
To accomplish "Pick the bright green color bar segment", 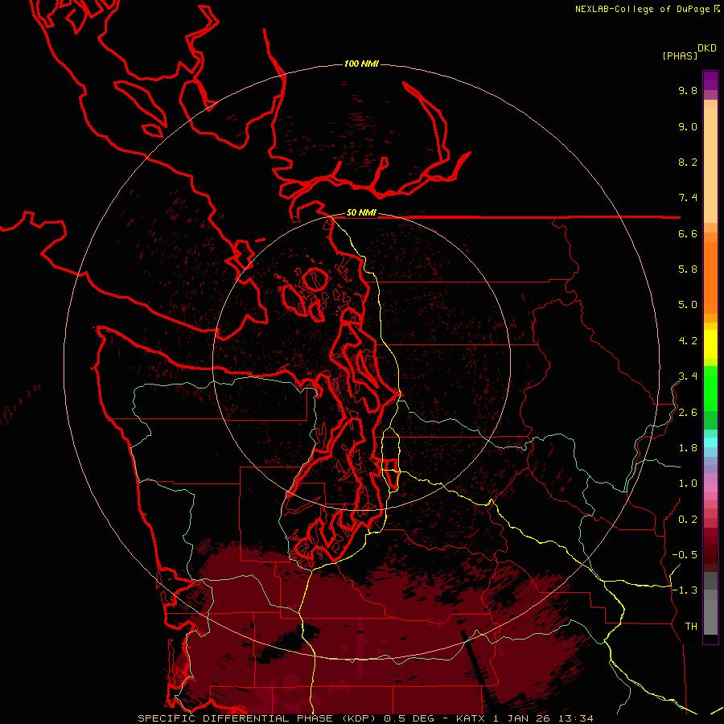I will click(x=710, y=388).
